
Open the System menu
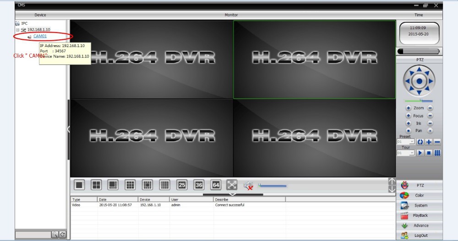point(420,205)
